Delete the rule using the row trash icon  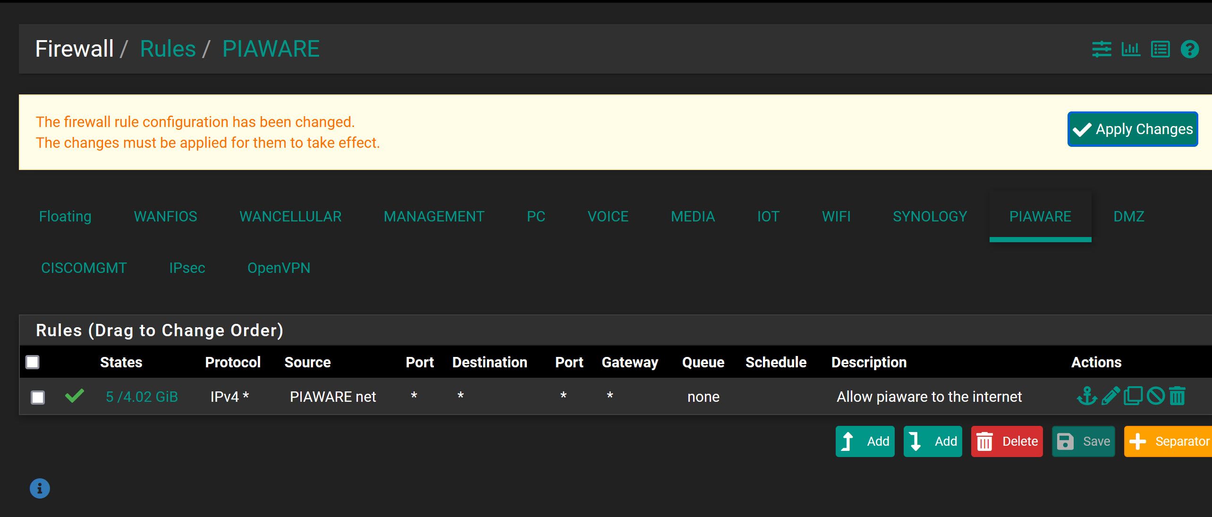click(1178, 396)
